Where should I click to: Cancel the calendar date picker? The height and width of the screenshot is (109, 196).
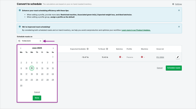pyautogui.click(x=37, y=92)
